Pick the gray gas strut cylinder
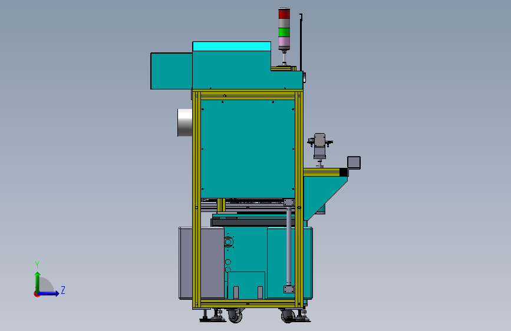This screenshot has height=331, width=511. click(x=289, y=246)
